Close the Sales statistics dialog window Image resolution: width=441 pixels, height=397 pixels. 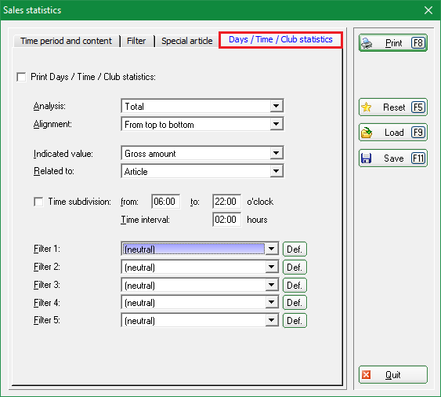tap(428, 10)
